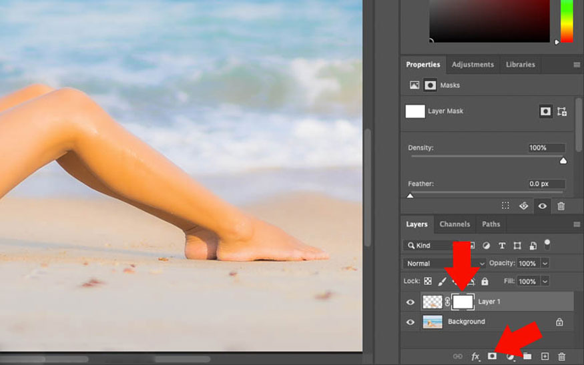584x365 pixels.
Task: Open the Fill percentage dropdown arrow
Action: coord(545,282)
